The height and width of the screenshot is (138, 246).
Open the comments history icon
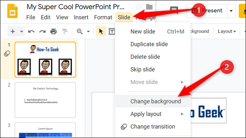(x=174, y=10)
